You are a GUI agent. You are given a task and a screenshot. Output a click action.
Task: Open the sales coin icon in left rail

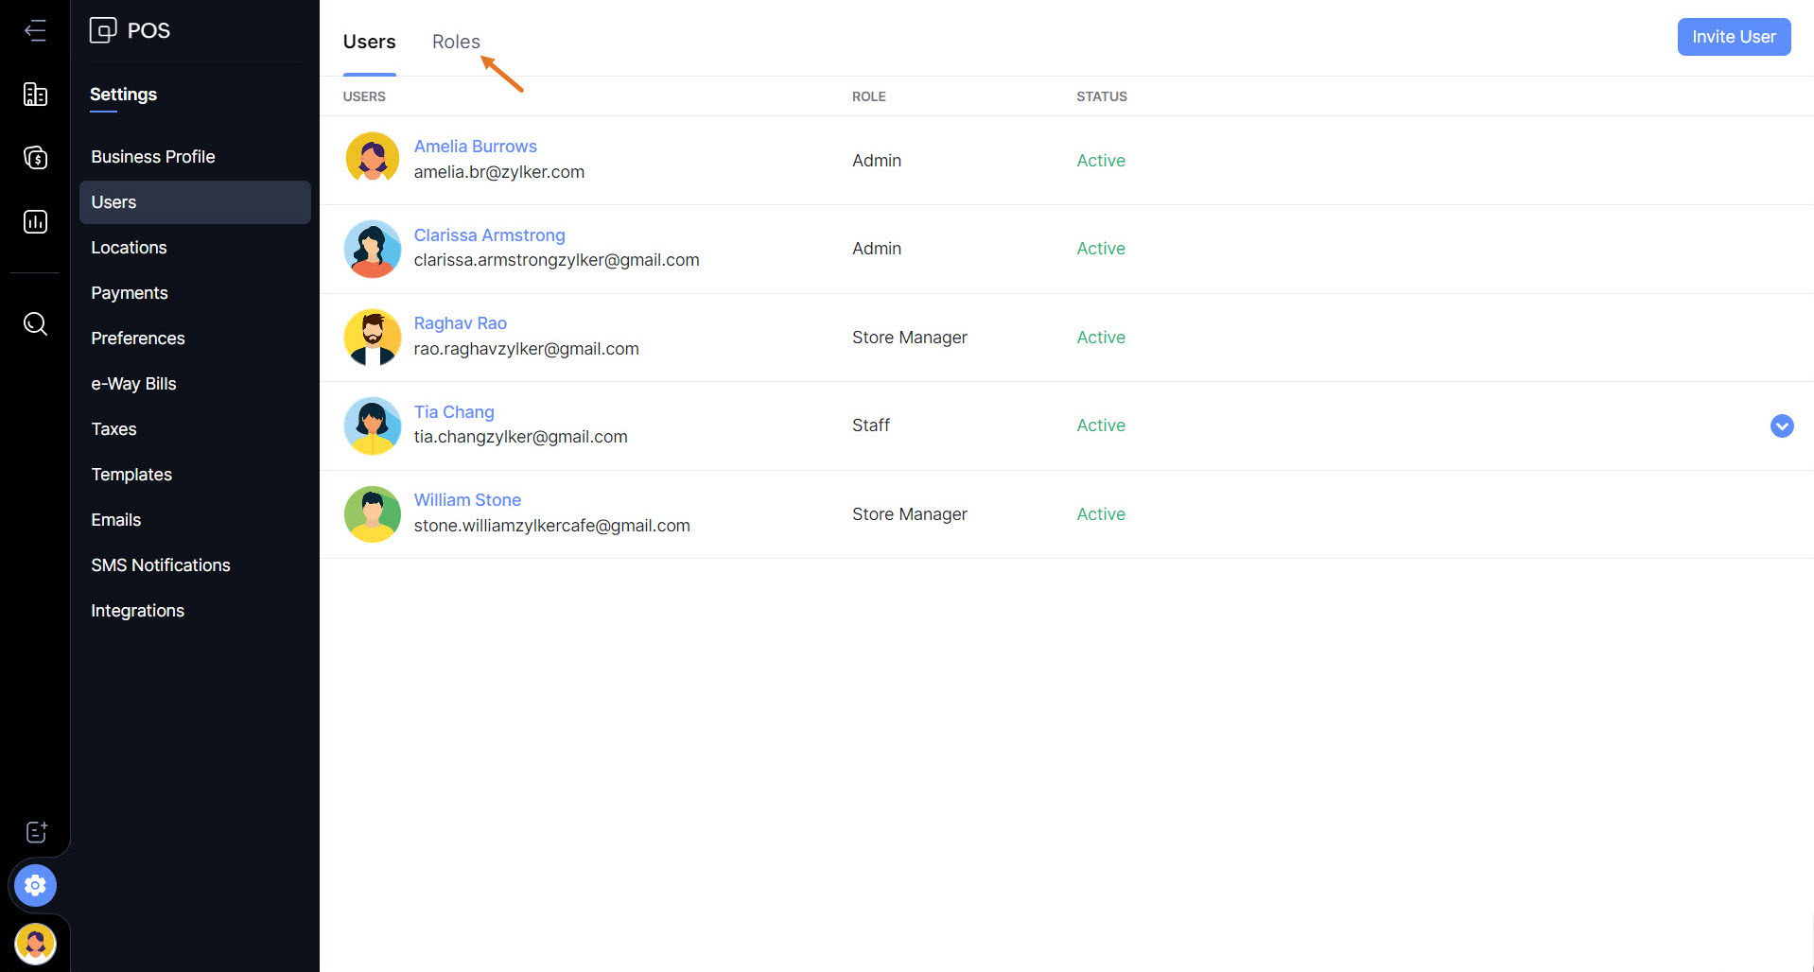35,158
